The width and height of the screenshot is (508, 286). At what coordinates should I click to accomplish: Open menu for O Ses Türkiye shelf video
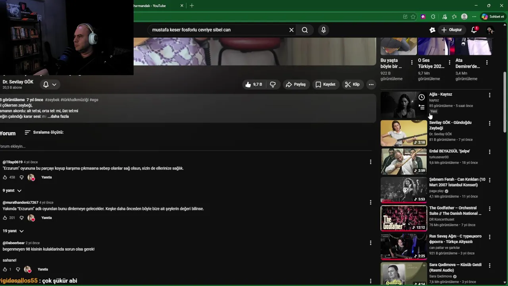tap(449, 62)
